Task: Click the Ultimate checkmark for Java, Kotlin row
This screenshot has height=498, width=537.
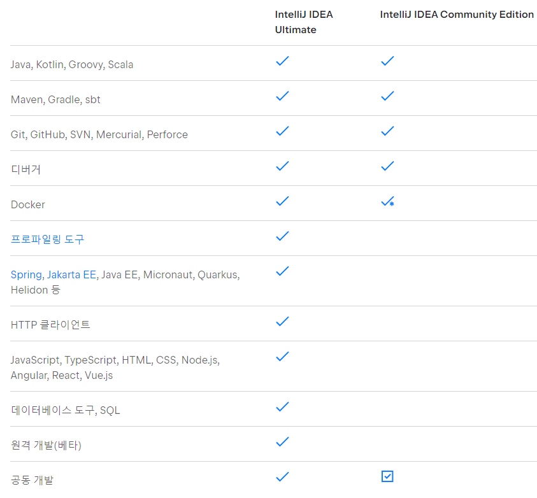Action: click(282, 61)
